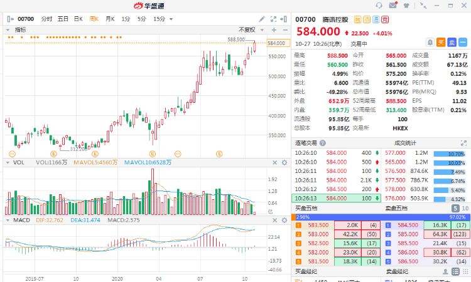The image size is (471, 282).
Task: Switch to the 五日 five-day tab
Action: click(63, 19)
